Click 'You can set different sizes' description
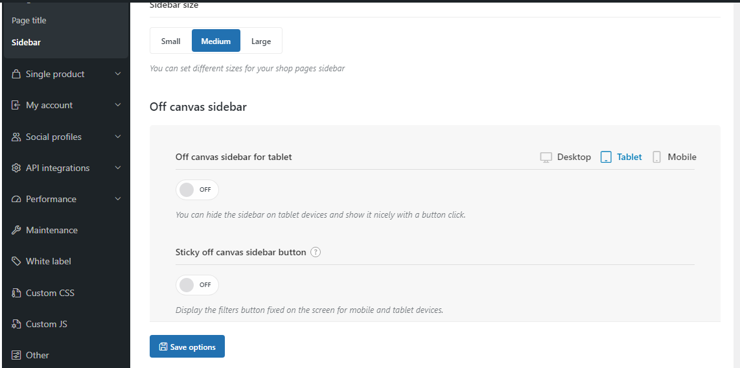The height and width of the screenshot is (368, 740). [x=248, y=69]
